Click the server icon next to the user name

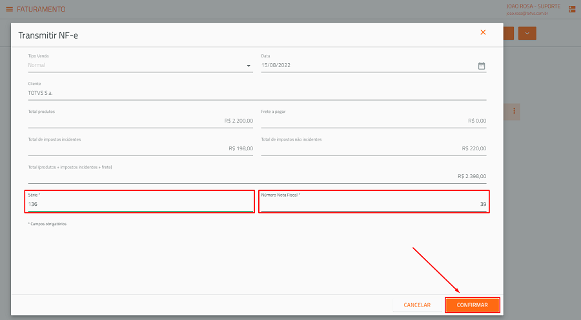(x=572, y=9)
